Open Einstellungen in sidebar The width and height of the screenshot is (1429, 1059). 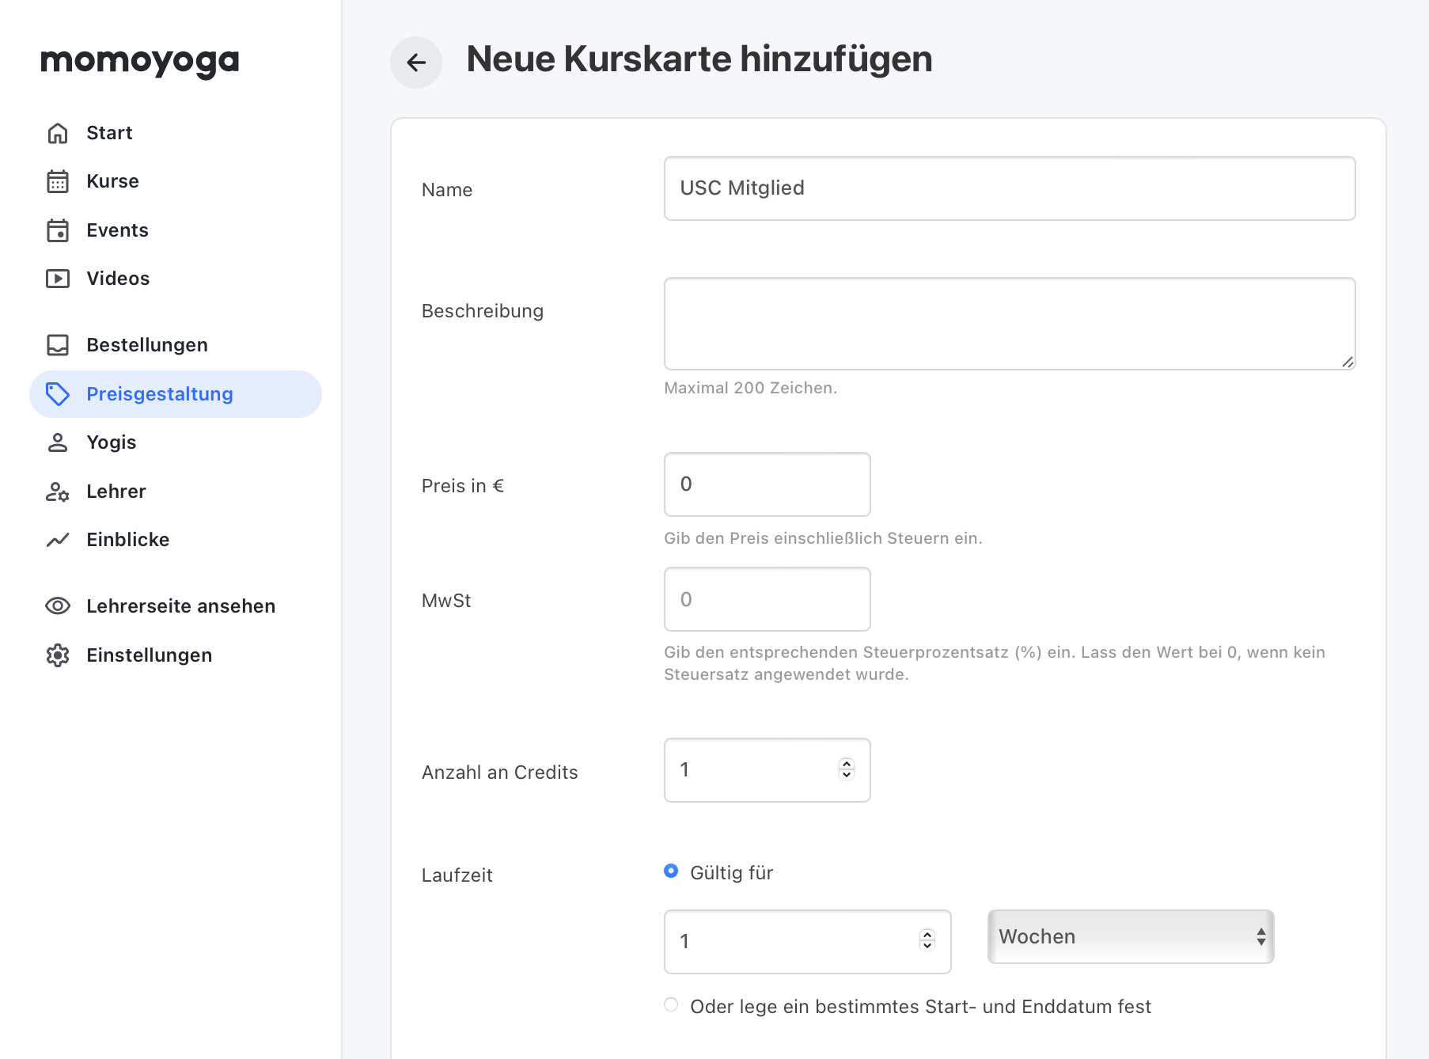click(x=176, y=655)
